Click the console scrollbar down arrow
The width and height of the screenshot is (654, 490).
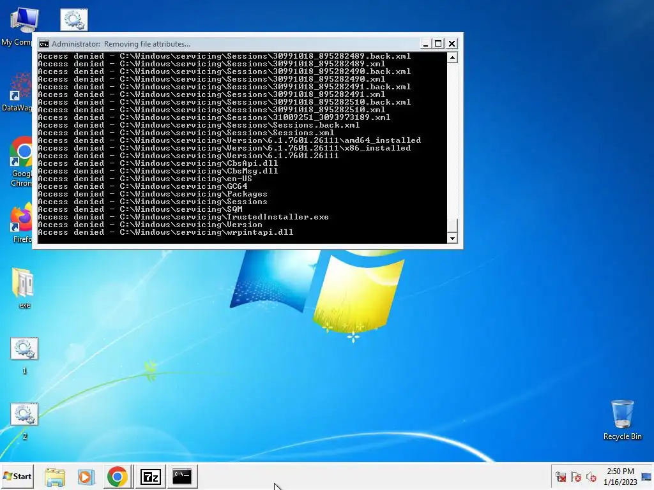(452, 239)
